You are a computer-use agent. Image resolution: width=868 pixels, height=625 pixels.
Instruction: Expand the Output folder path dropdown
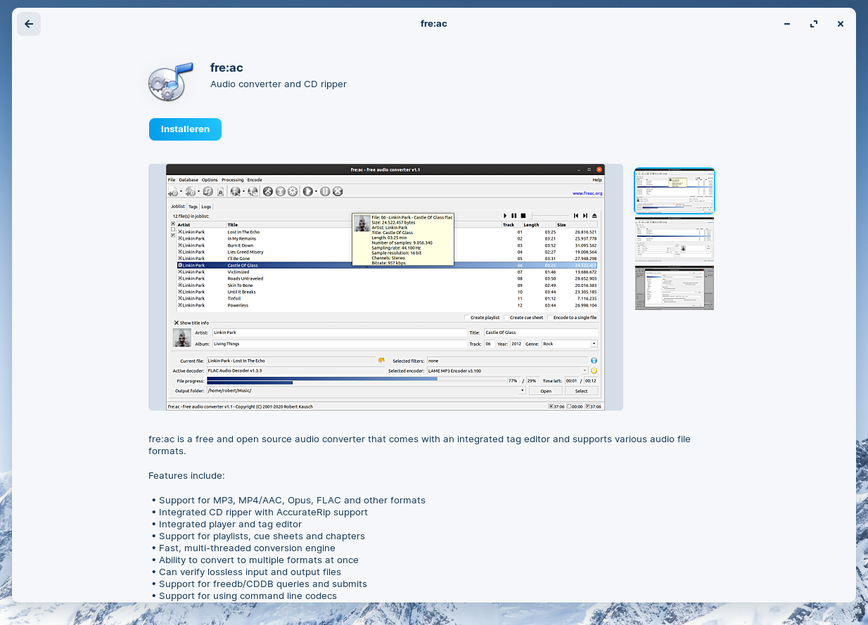point(522,390)
